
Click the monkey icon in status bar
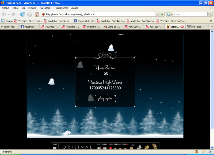(x=197, y=152)
